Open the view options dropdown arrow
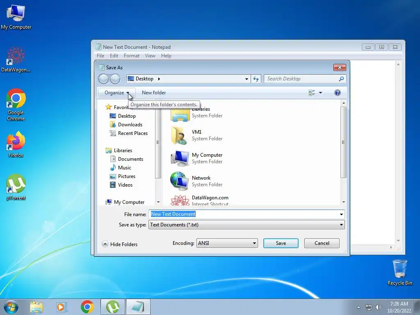Image resolution: width=420 pixels, height=315 pixels. click(x=320, y=93)
